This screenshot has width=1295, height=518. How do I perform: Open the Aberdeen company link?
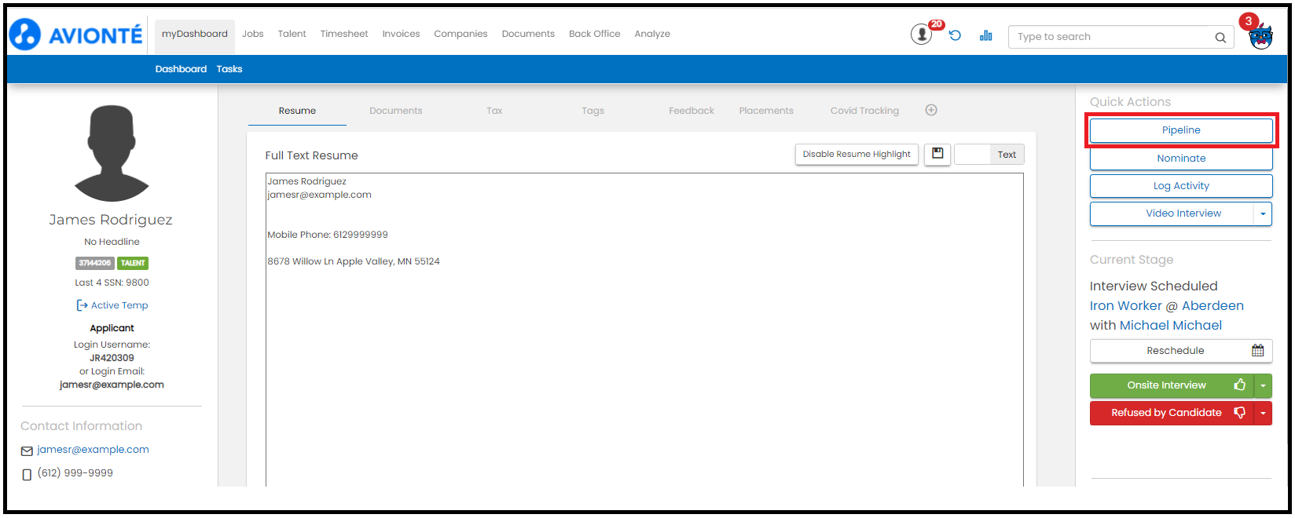(1212, 306)
